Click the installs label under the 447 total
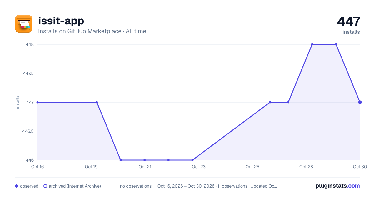 [351, 32]
